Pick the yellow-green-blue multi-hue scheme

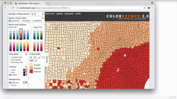pos(21,46)
